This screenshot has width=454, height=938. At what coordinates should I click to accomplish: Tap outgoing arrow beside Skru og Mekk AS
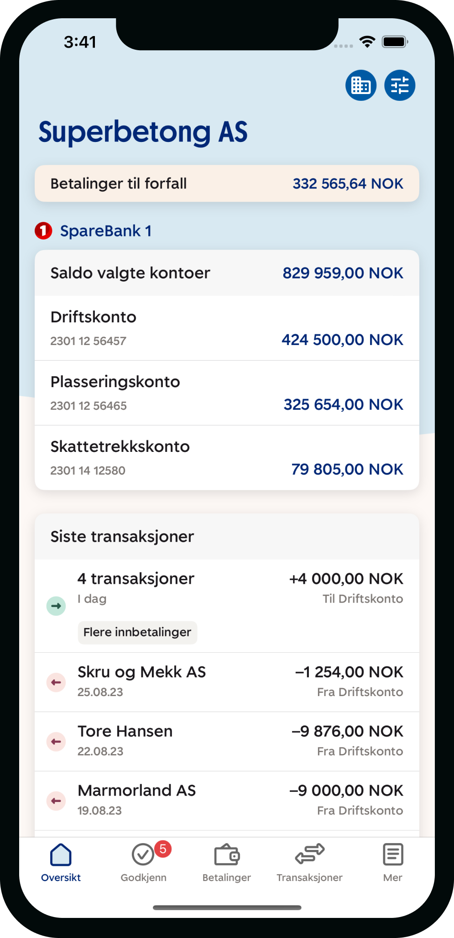coord(56,682)
